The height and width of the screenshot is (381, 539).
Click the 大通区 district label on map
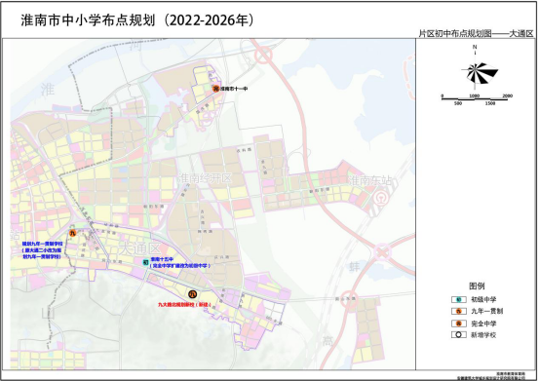click(x=140, y=248)
